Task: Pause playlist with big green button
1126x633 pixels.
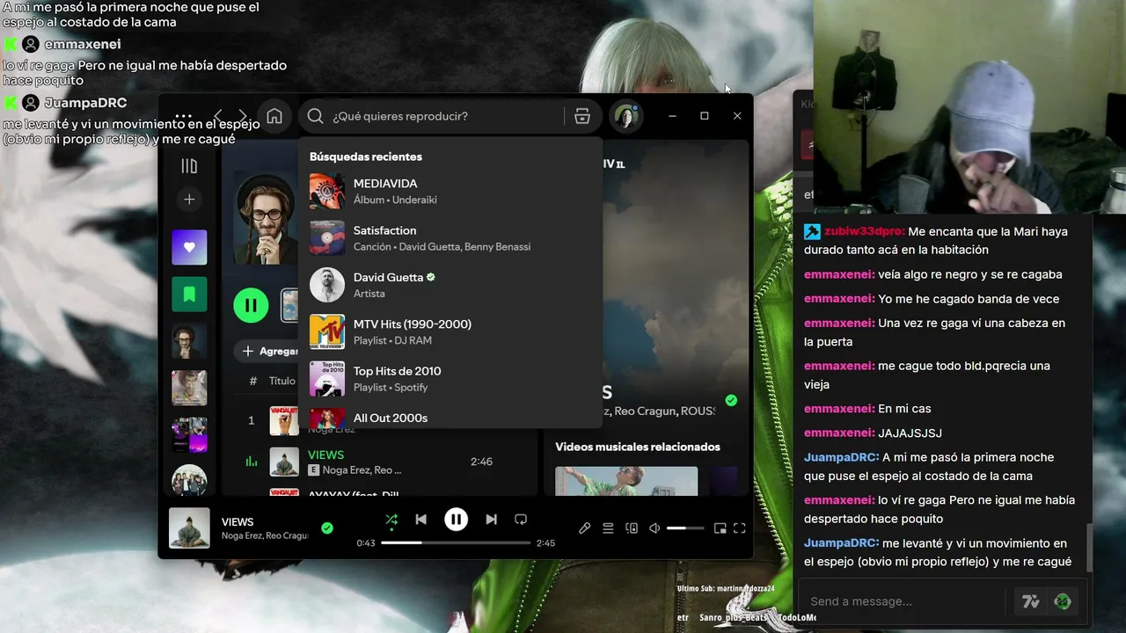Action: coord(251,305)
